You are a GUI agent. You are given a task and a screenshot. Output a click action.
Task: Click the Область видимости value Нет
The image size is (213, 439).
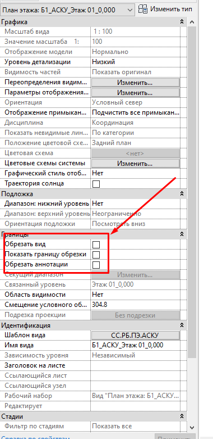click(136, 295)
